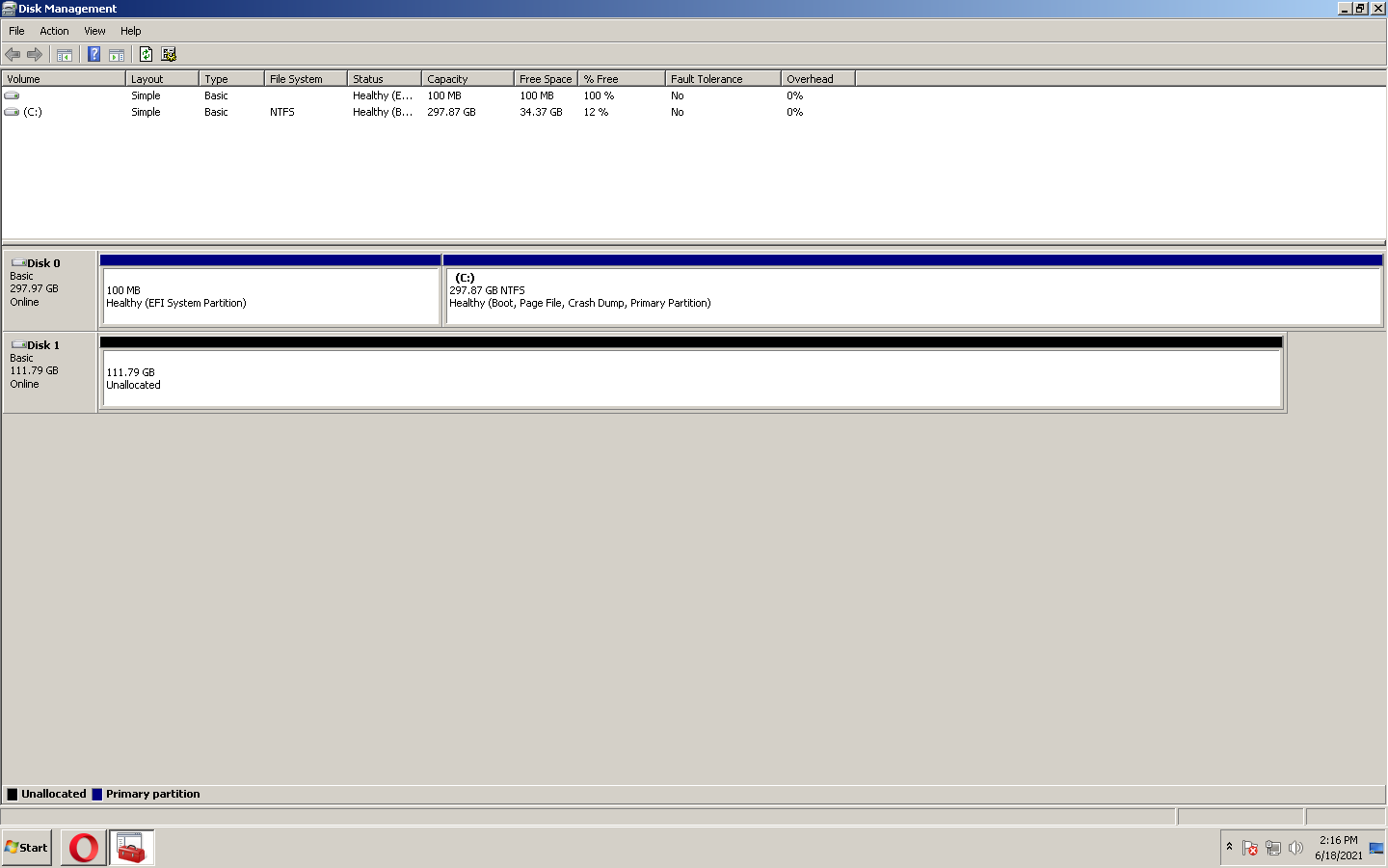Open Opera browser from taskbar

click(84, 848)
